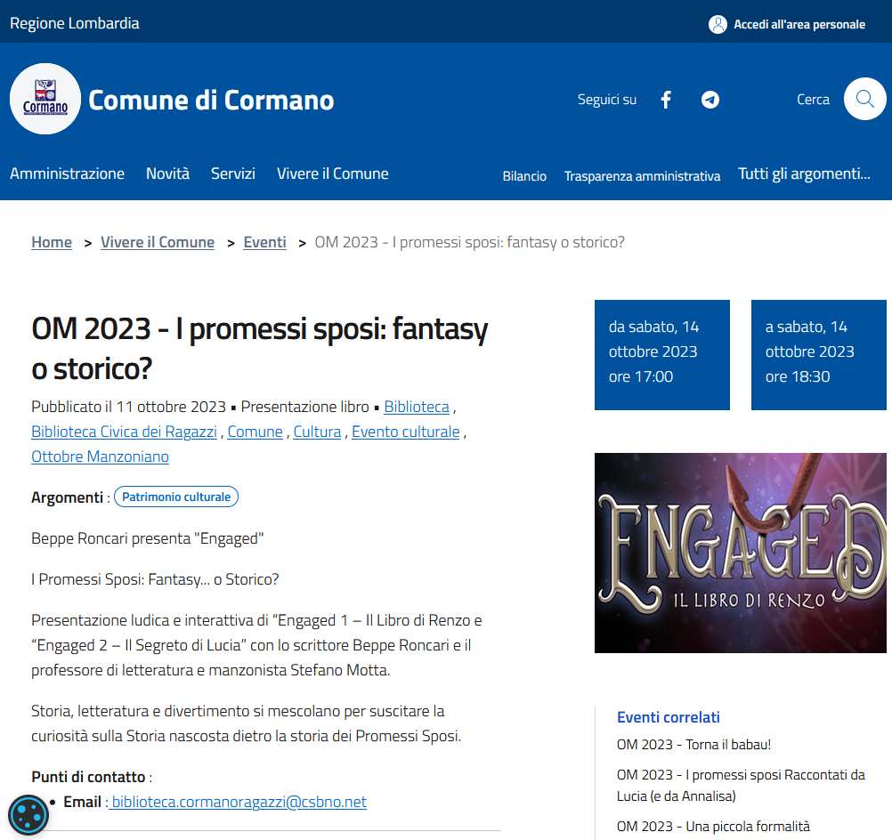Go to Comune di Cormano homepage title
The width and height of the screenshot is (892, 840).
(211, 100)
